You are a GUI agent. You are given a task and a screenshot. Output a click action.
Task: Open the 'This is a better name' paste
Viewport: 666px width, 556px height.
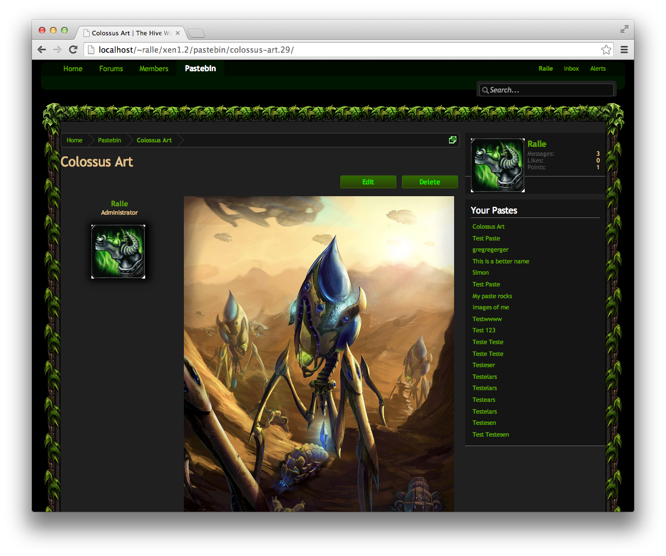pyautogui.click(x=501, y=261)
